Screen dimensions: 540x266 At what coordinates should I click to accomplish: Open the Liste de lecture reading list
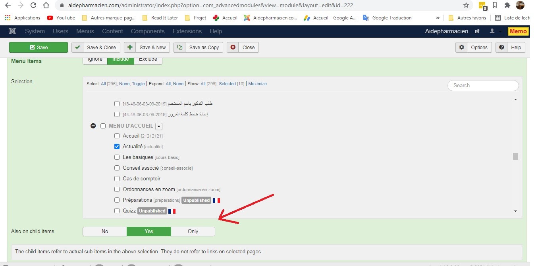(x=513, y=18)
